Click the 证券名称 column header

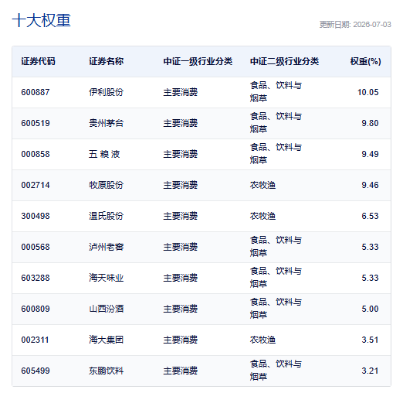107,61
